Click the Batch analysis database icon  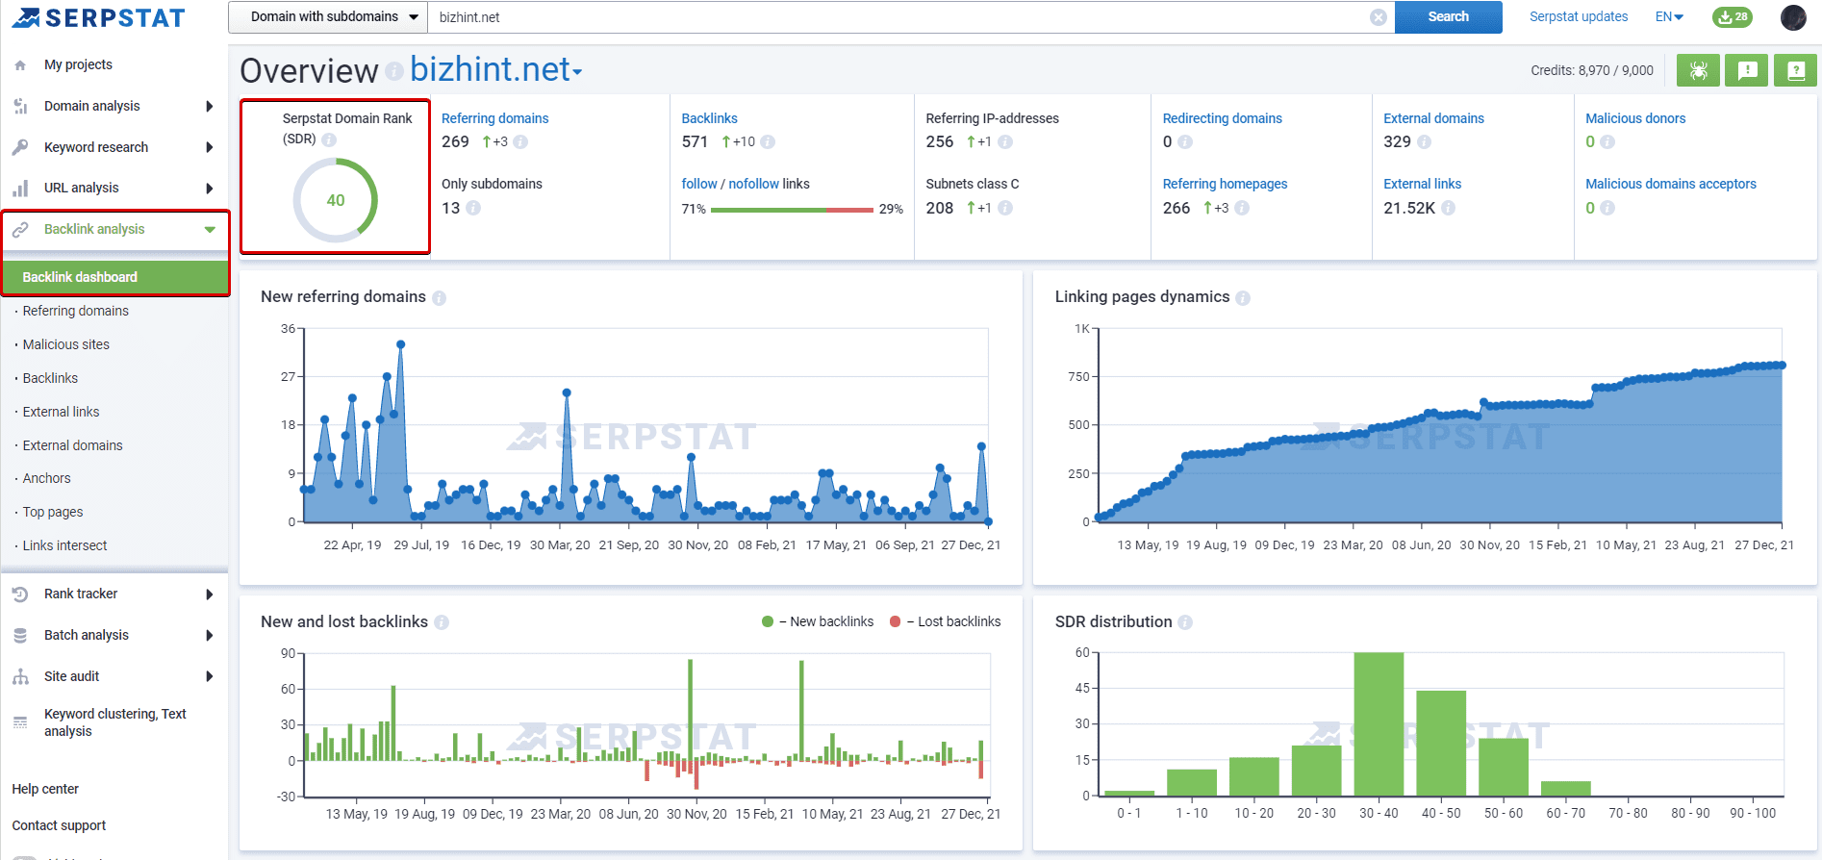pyautogui.click(x=20, y=636)
